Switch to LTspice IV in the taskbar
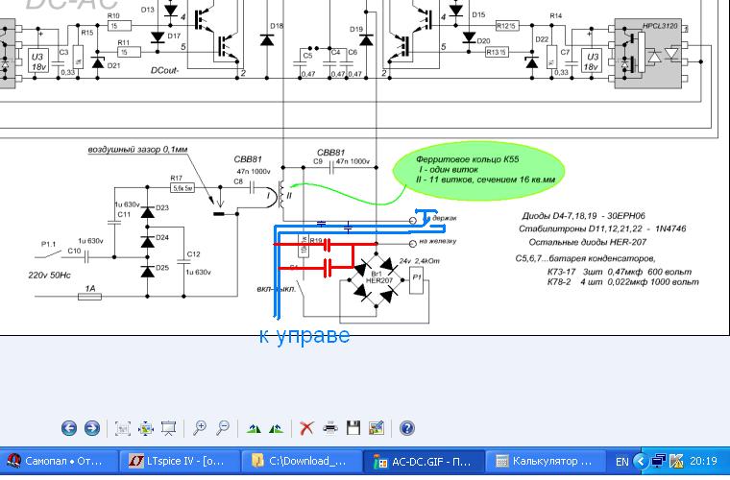Screen dimensions: 730x480 point(180,462)
